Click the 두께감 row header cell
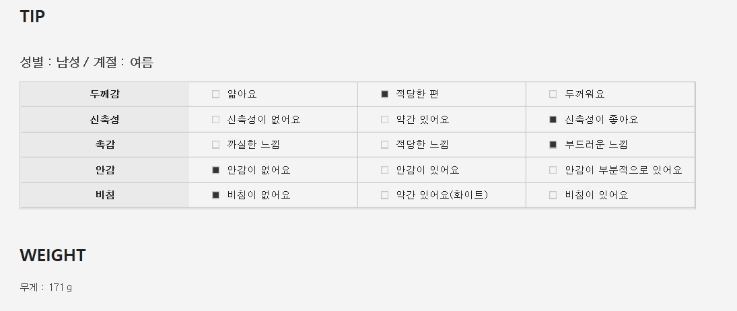Viewport: 737px width, 311px height. (x=105, y=94)
